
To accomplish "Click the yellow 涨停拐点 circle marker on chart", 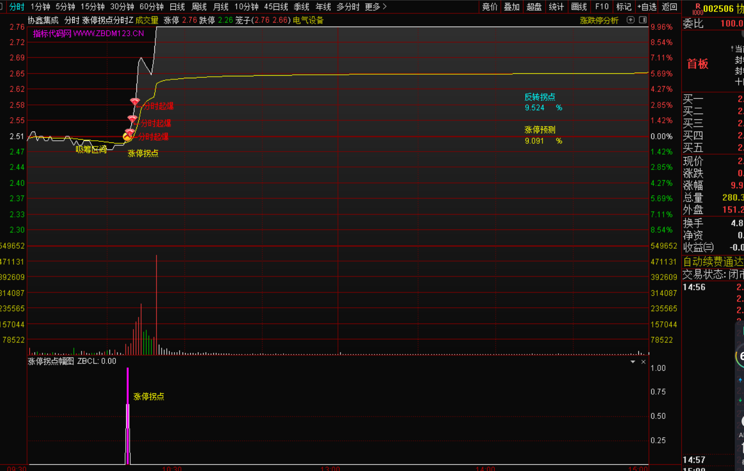I will point(127,137).
